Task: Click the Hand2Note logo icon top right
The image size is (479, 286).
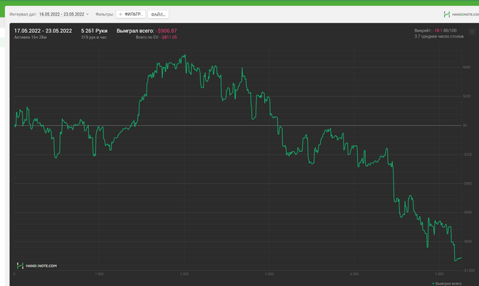Action: point(446,14)
